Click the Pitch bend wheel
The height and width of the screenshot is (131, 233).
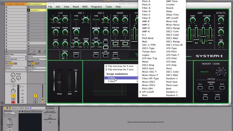(59, 81)
